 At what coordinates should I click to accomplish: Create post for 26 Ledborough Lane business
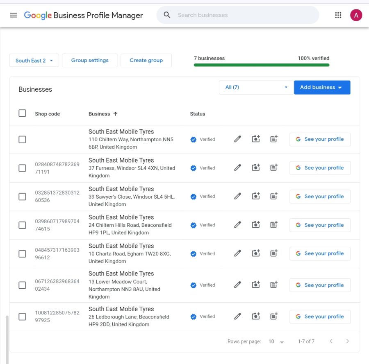point(274,316)
